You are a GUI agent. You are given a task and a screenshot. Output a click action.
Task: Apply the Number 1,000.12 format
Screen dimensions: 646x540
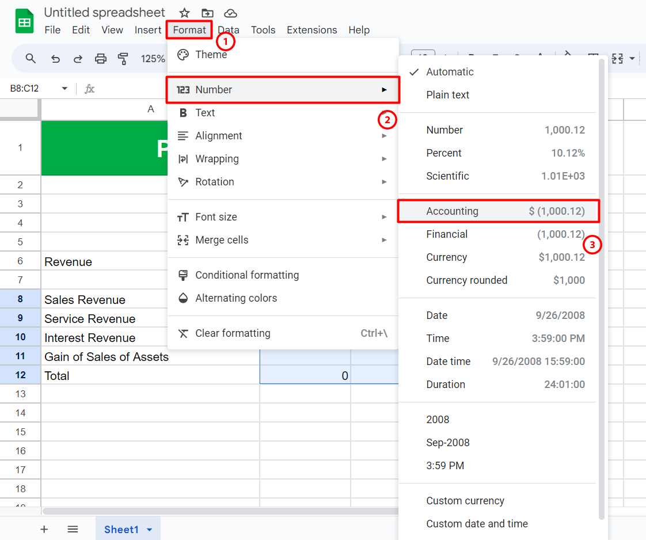[498, 130]
